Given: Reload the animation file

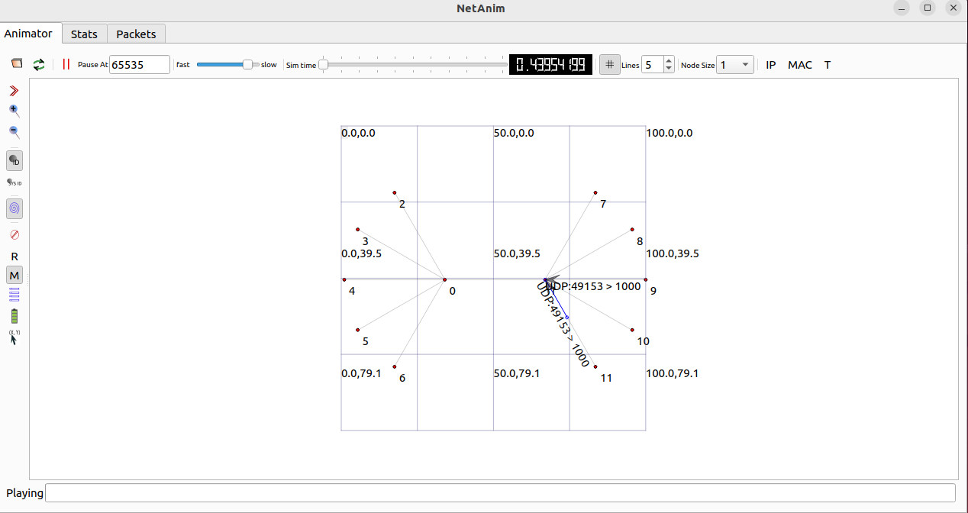Looking at the screenshot, I should pyautogui.click(x=39, y=64).
